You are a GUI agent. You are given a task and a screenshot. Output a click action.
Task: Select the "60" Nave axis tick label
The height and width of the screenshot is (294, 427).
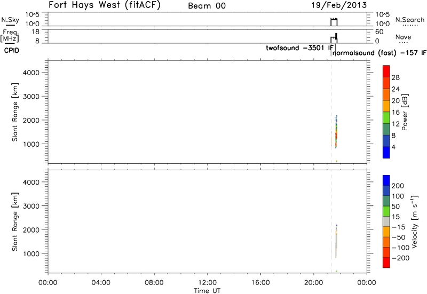[x=379, y=32]
